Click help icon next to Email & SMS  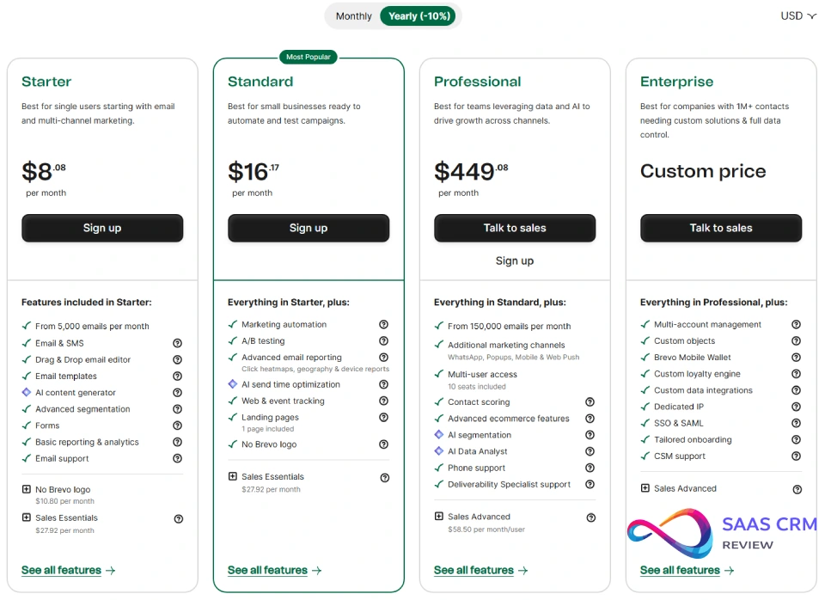(x=178, y=343)
